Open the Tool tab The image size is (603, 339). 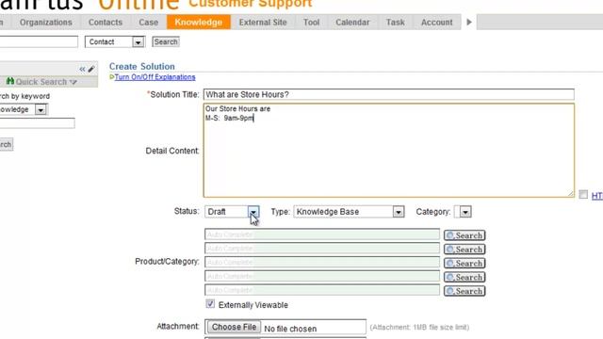coord(311,23)
